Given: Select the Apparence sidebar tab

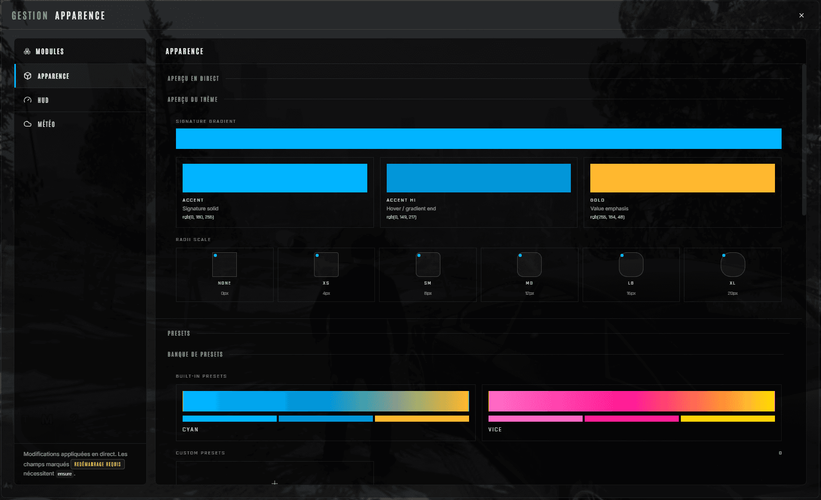Looking at the screenshot, I should point(80,76).
